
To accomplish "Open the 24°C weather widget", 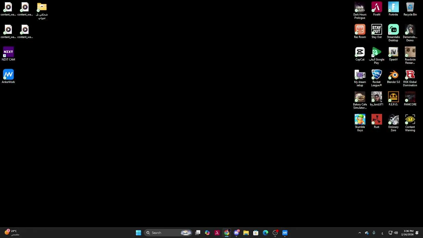I will (12, 233).
